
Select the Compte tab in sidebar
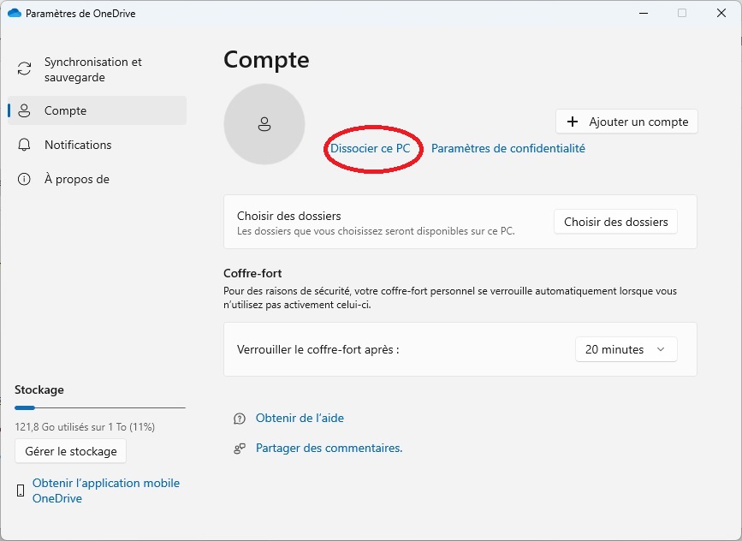(x=97, y=110)
